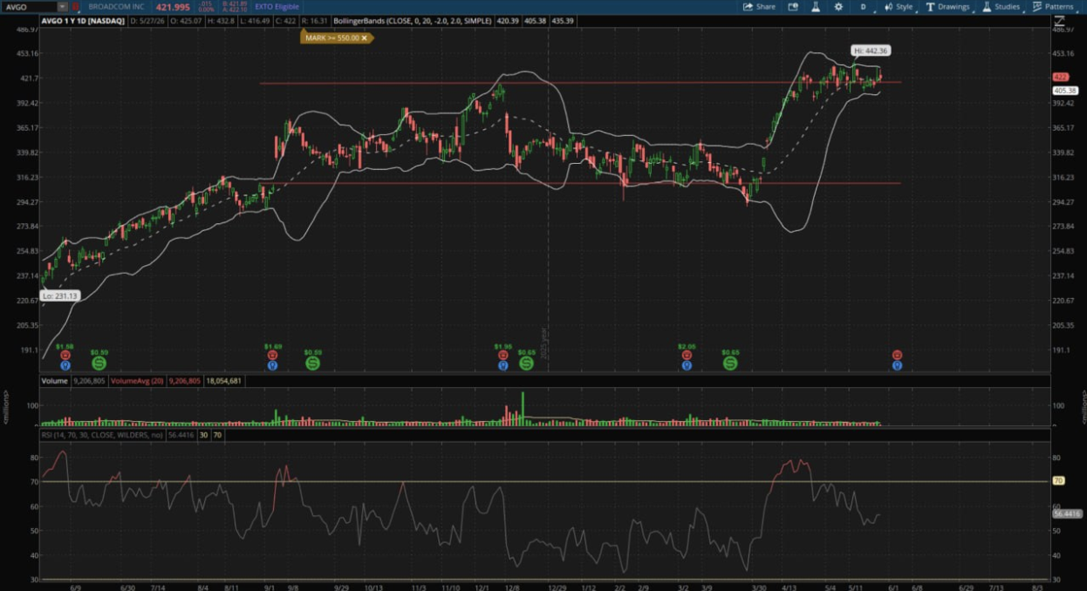The width and height of the screenshot is (1087, 591).
Task: Click conference call icon below $1.69 earnings
Action: pos(272,365)
